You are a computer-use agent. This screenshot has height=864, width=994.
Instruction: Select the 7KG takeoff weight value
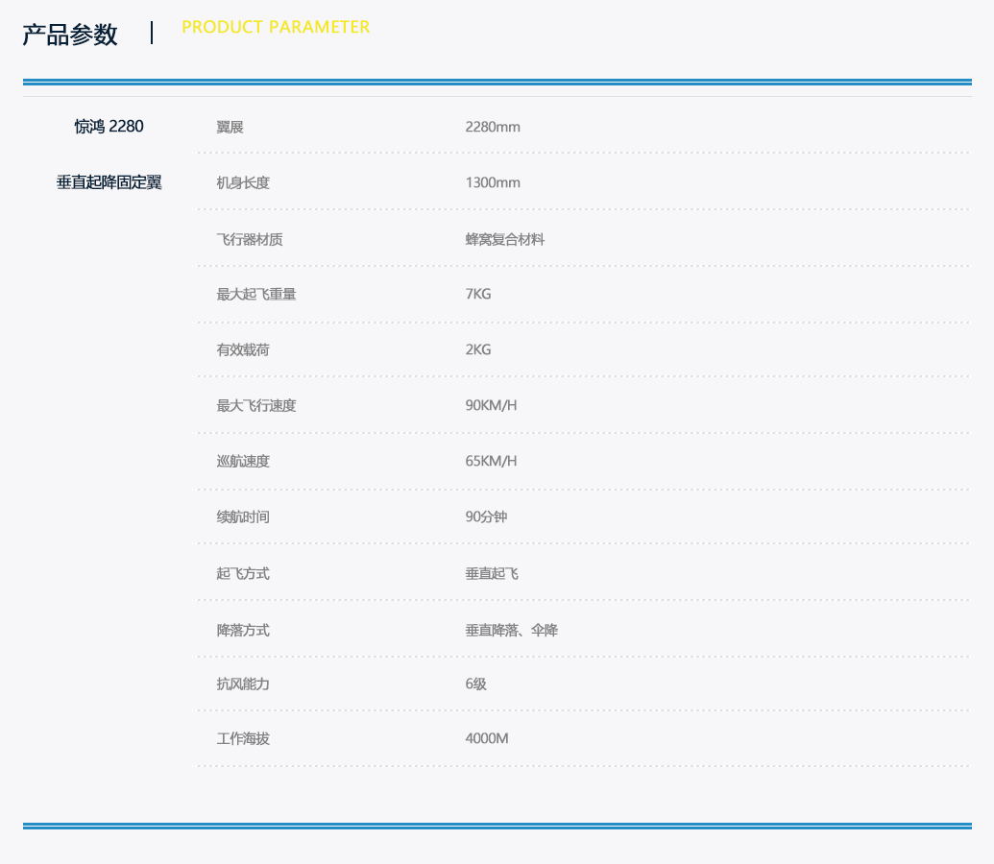477,294
